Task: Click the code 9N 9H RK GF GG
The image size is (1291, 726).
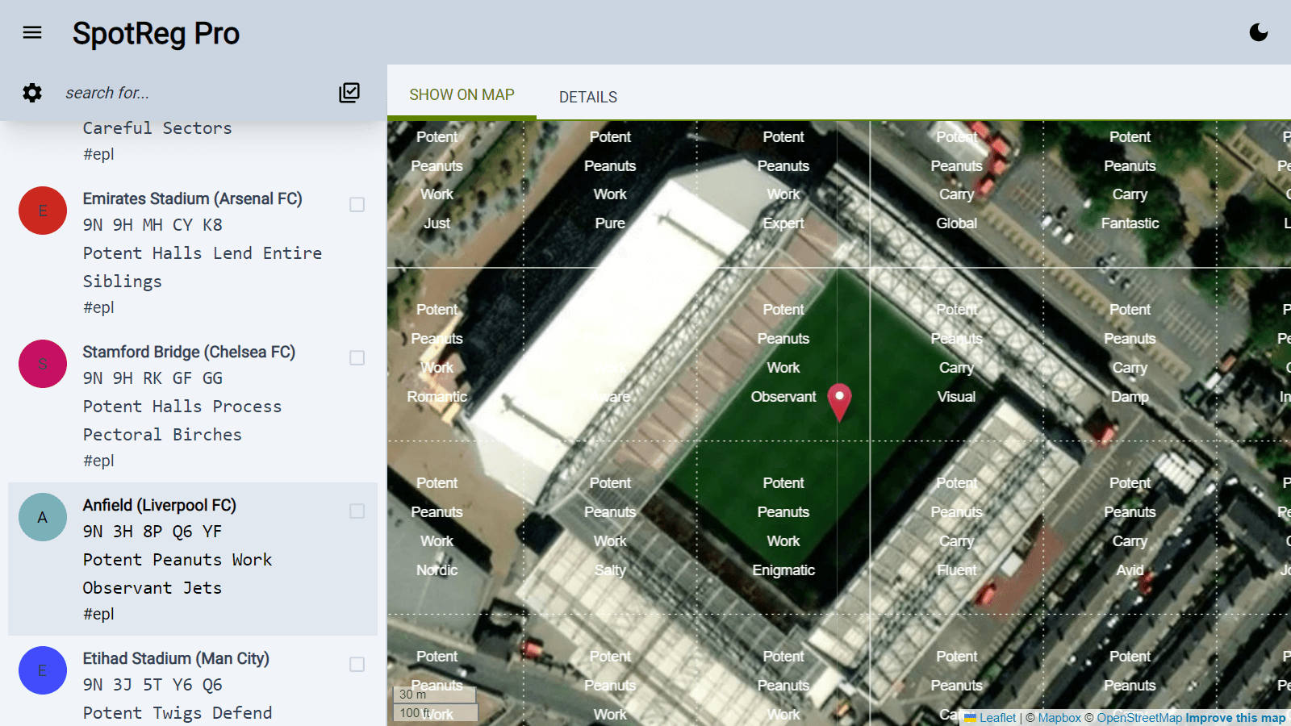Action: (152, 378)
